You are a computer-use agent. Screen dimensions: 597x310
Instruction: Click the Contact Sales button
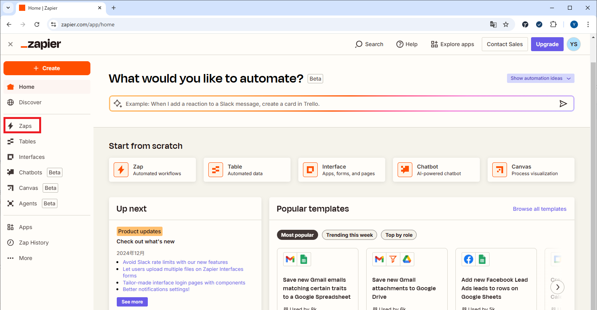click(x=505, y=44)
